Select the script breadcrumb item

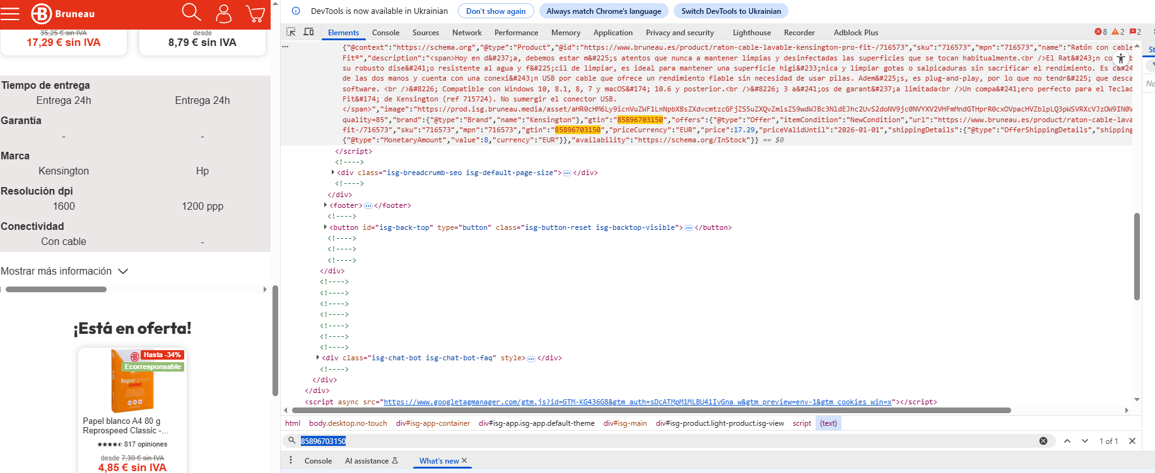coord(802,423)
